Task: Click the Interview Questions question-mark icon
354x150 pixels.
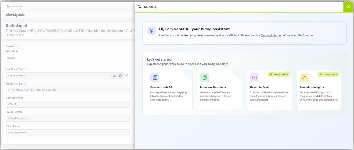Action: [205, 78]
